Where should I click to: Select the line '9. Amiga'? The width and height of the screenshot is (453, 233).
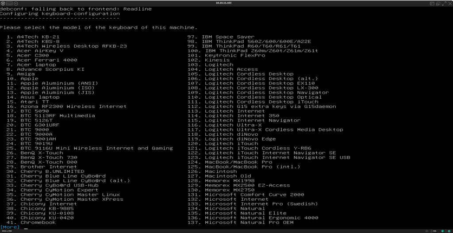pos(20,74)
